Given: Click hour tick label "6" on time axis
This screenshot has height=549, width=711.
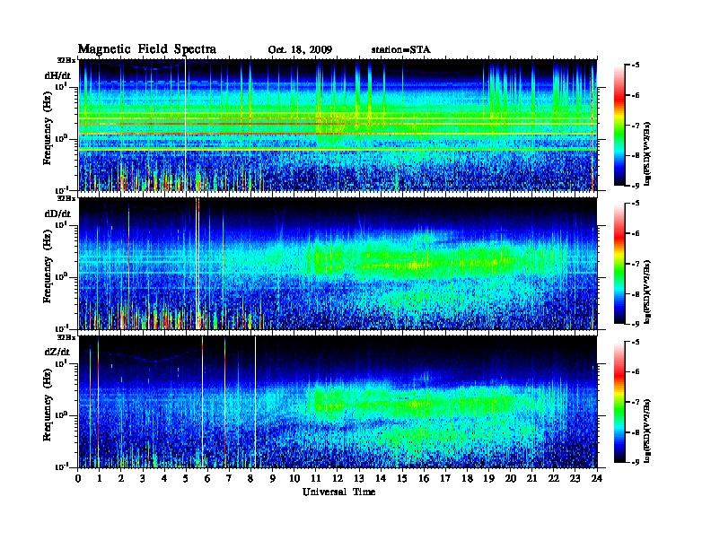Looking at the screenshot, I should pyautogui.click(x=207, y=478).
